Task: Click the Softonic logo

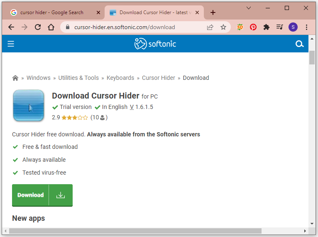Action: point(155,44)
